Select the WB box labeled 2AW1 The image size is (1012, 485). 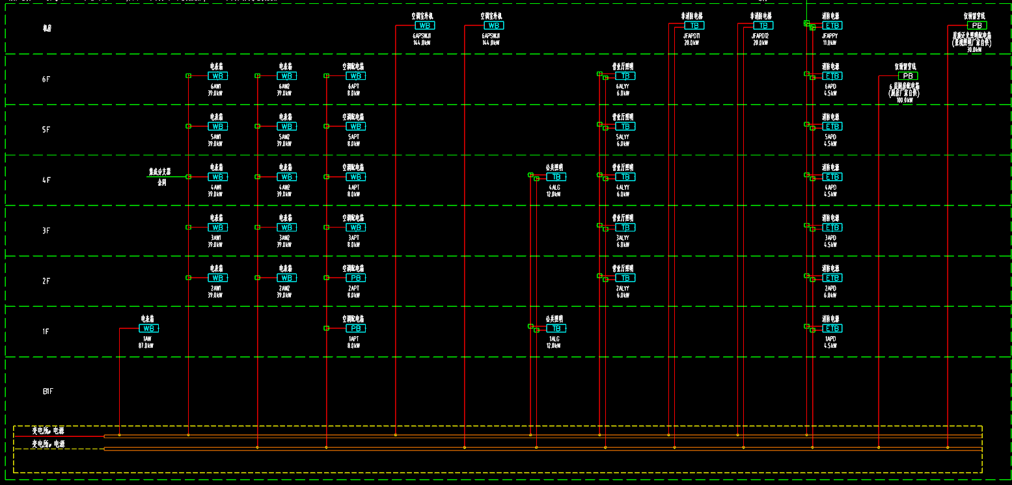pyautogui.click(x=218, y=278)
